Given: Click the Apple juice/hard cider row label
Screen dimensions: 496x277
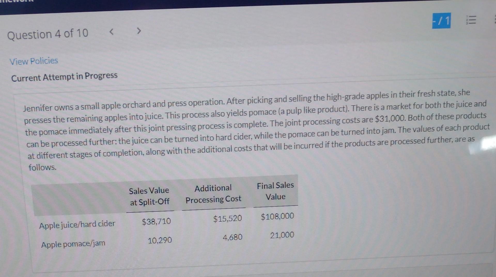Looking at the screenshot, I should (77, 224).
